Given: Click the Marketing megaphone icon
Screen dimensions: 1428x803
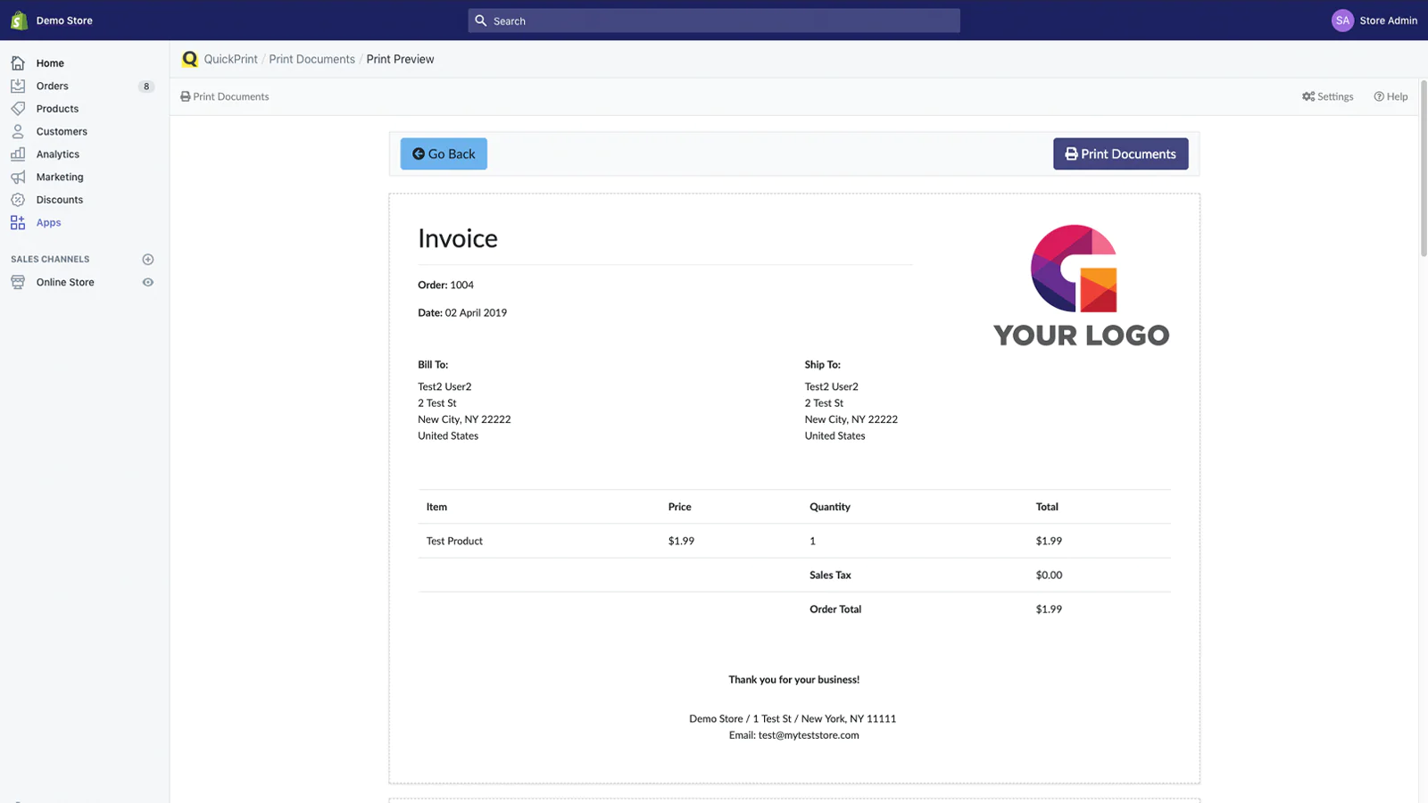Looking at the screenshot, I should [x=18, y=177].
